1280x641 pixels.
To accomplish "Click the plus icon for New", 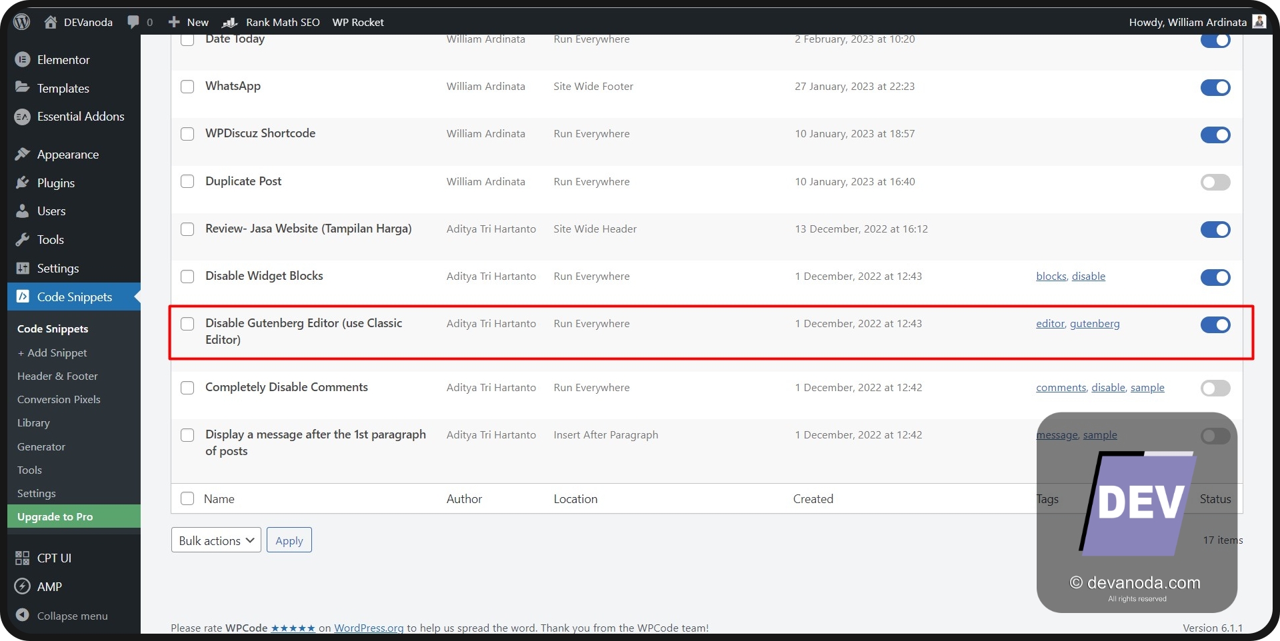I will 174,22.
